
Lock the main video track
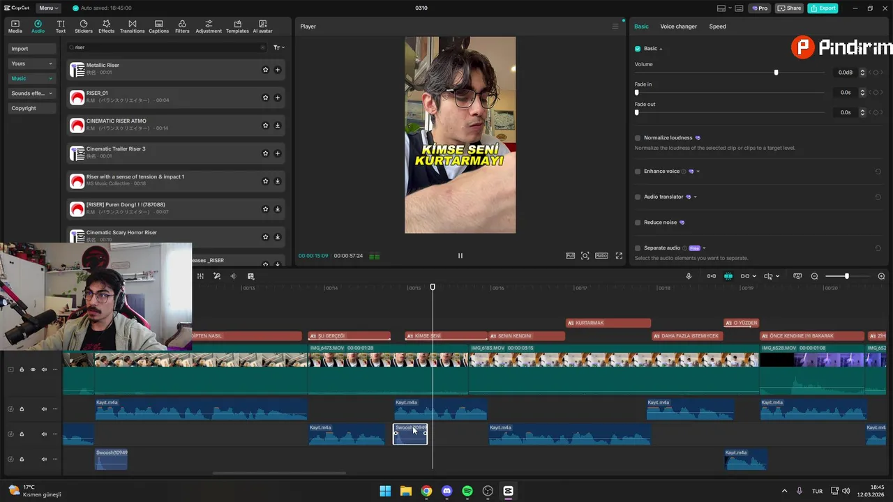click(x=22, y=370)
